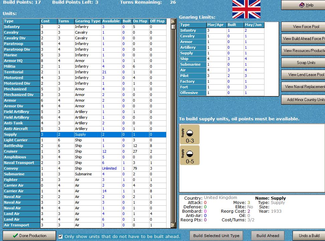Open View Naval Replacements
The image size is (325, 241).
coord(303,87)
